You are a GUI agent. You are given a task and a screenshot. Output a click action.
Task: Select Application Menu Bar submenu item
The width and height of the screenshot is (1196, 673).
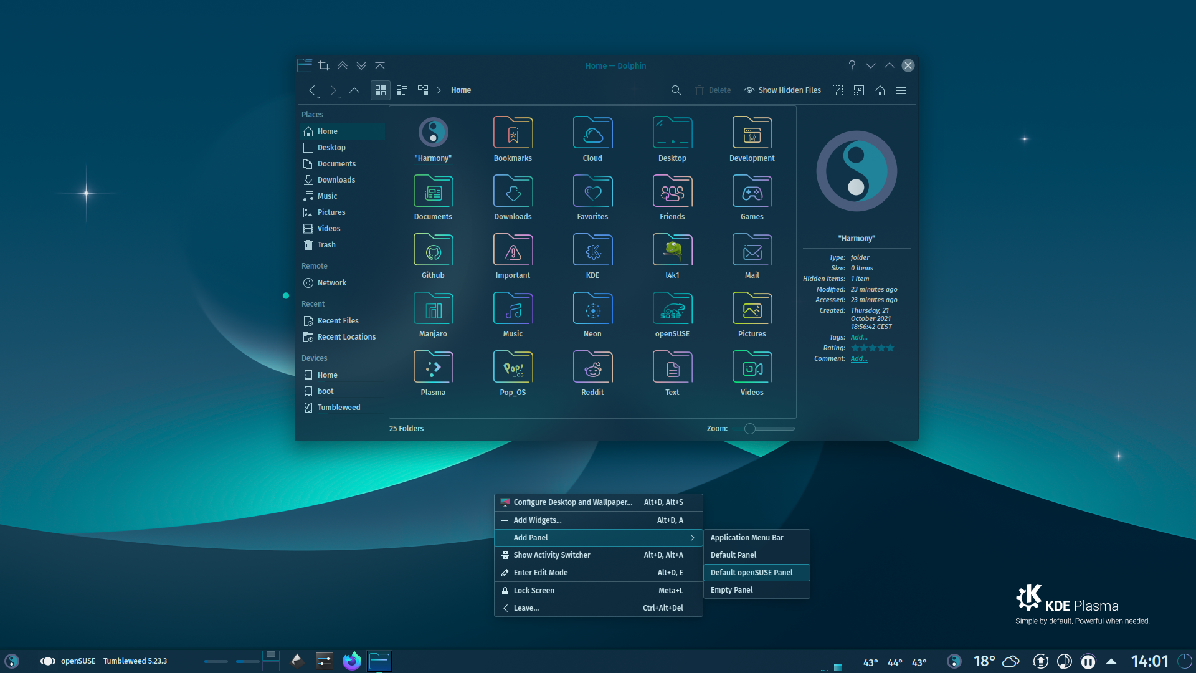(x=757, y=538)
